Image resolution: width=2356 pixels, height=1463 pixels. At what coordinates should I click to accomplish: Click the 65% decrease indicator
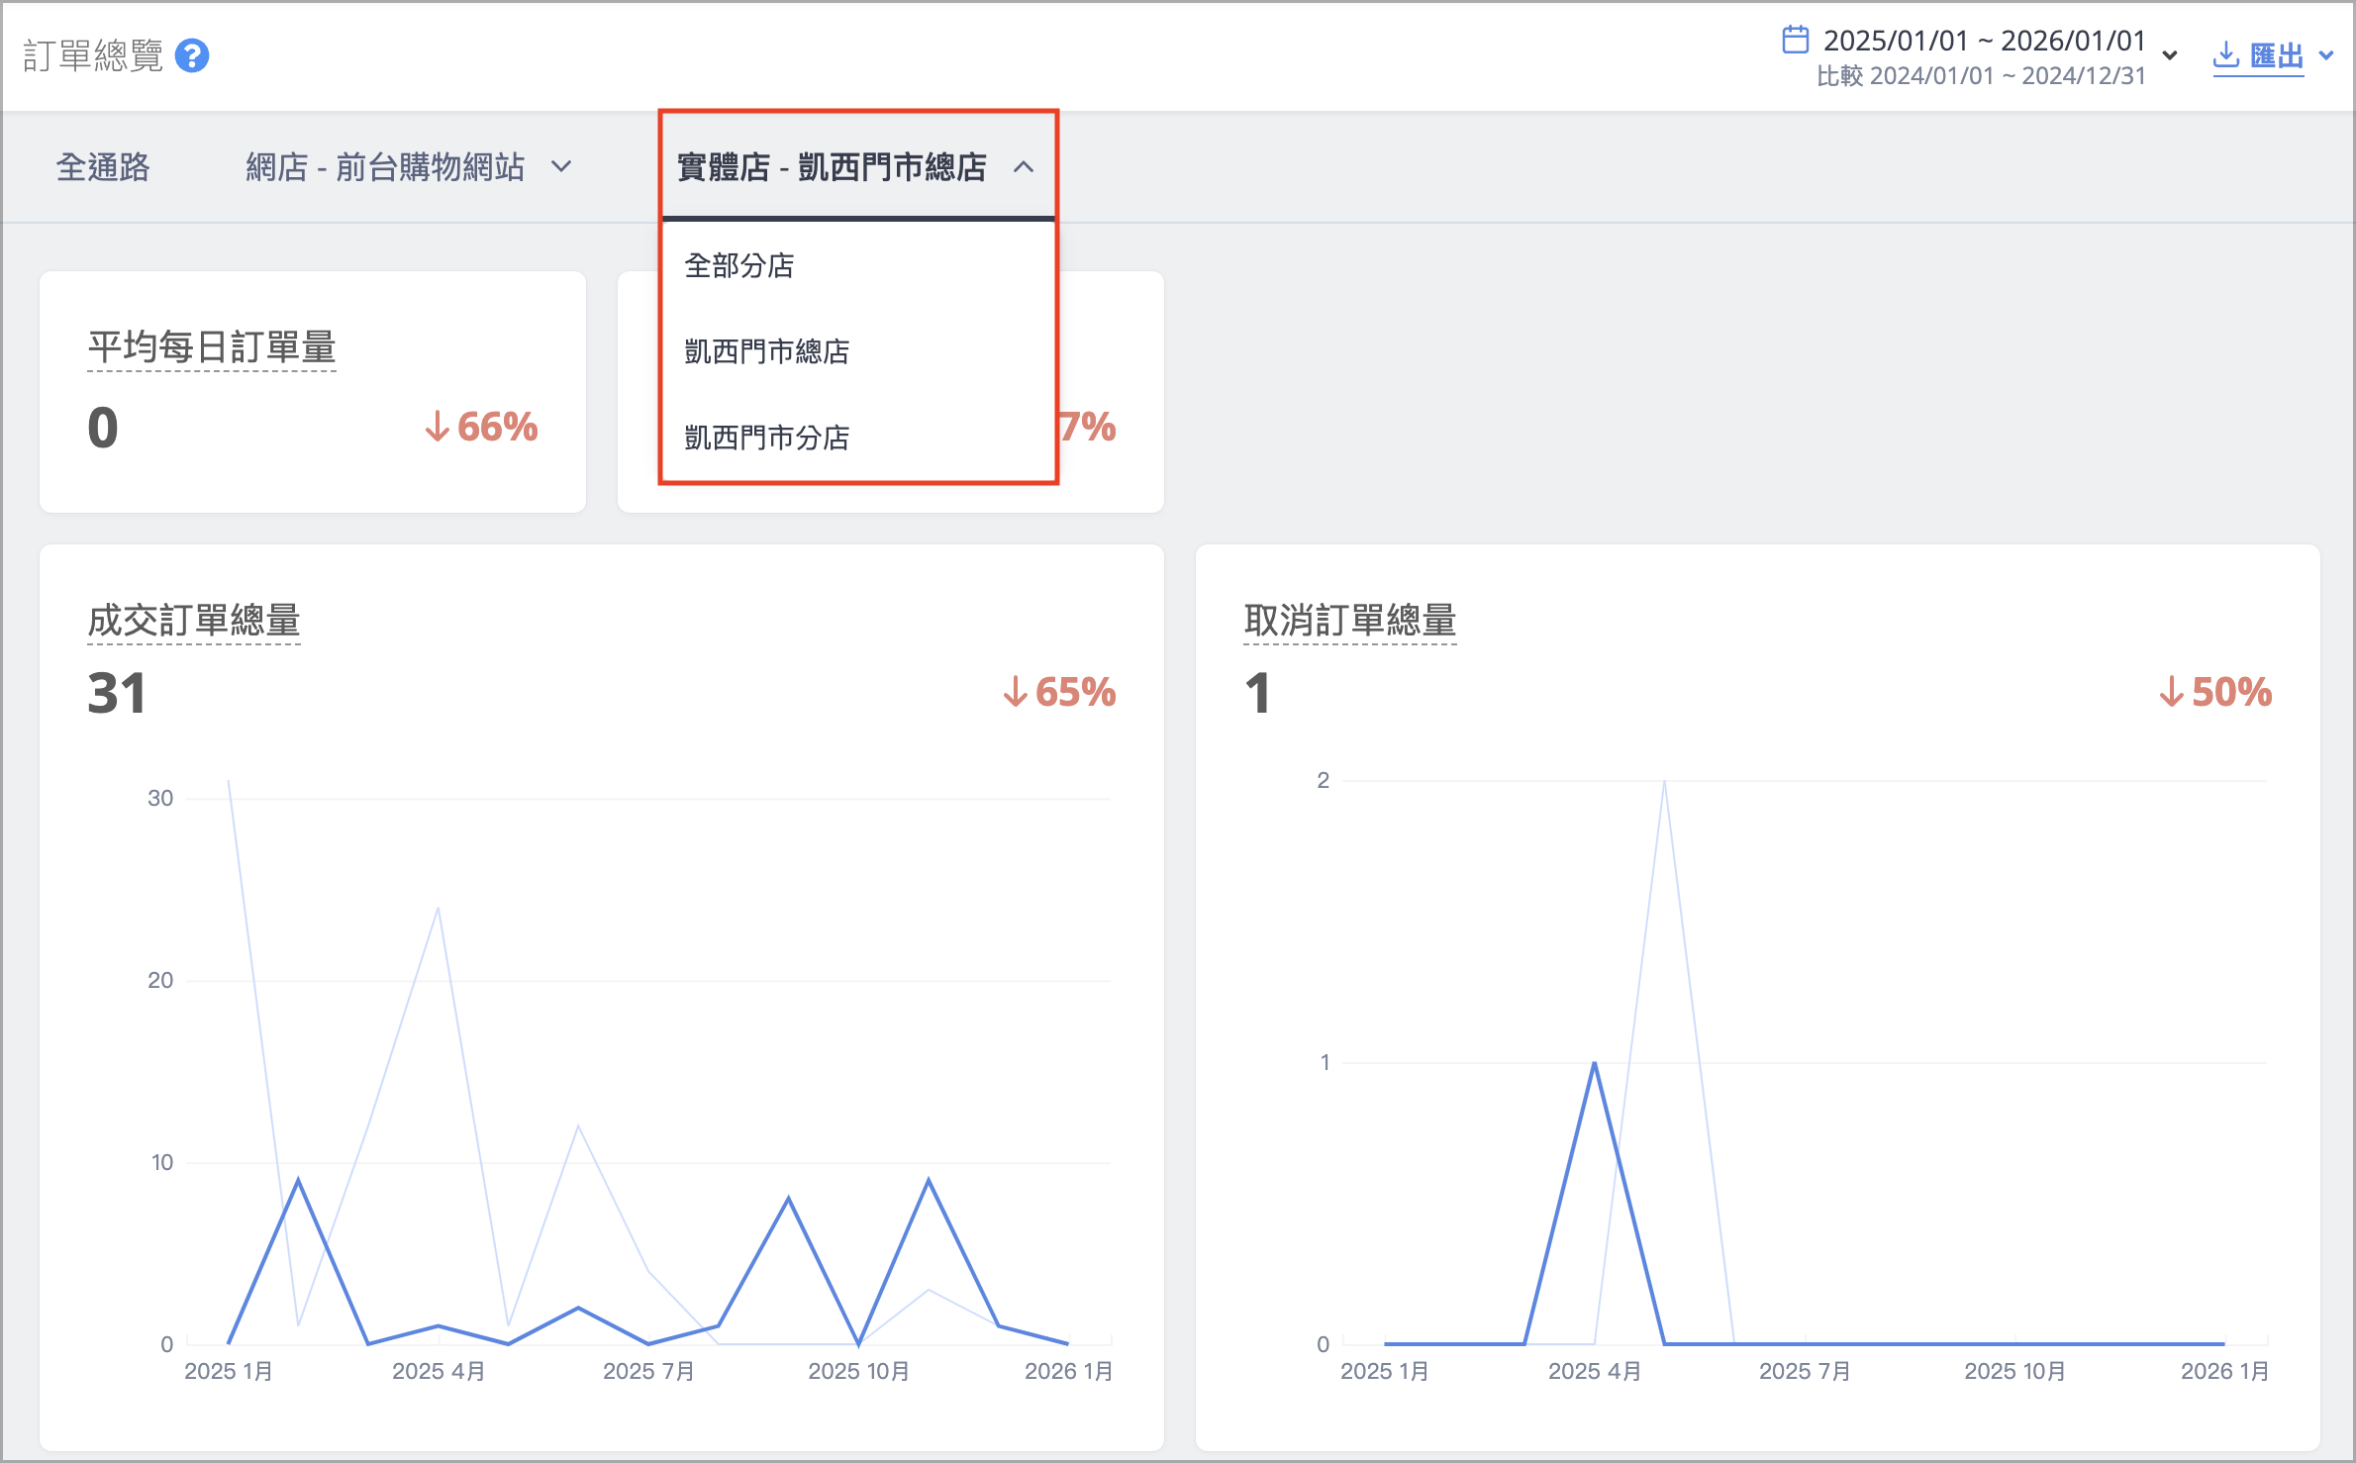(x=1059, y=692)
